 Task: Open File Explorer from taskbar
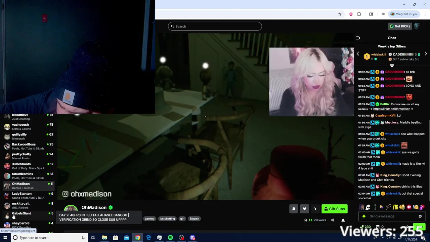[x=104, y=238]
